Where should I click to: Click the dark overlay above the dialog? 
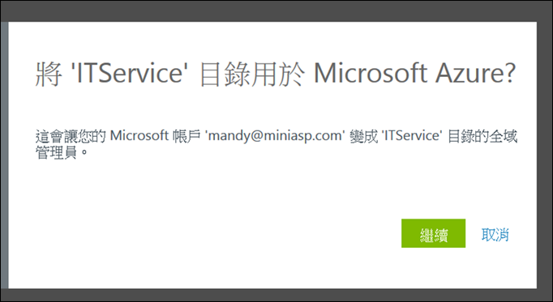pyautogui.click(x=276, y=11)
